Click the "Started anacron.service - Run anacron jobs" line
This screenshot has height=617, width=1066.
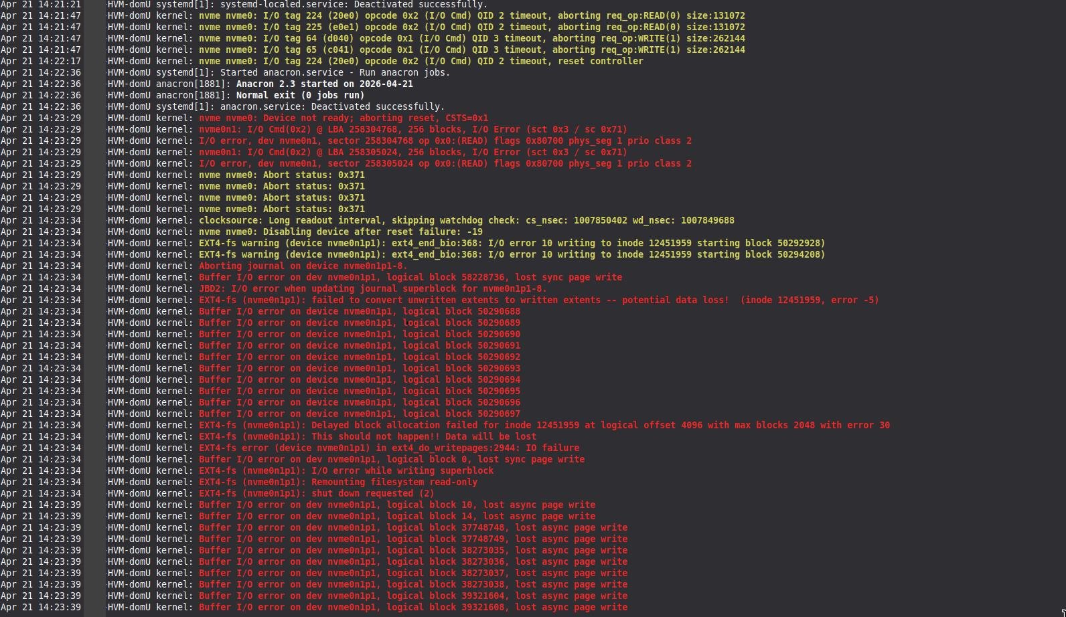(335, 72)
